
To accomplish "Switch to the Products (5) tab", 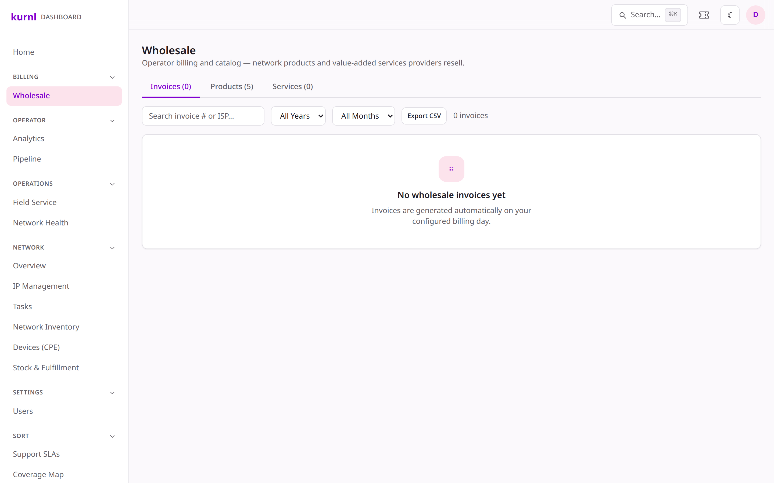I will coord(232,87).
